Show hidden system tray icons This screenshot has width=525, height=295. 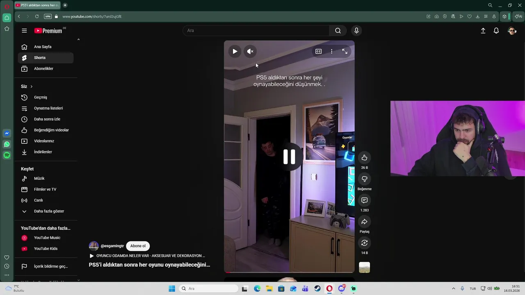[x=453, y=288]
